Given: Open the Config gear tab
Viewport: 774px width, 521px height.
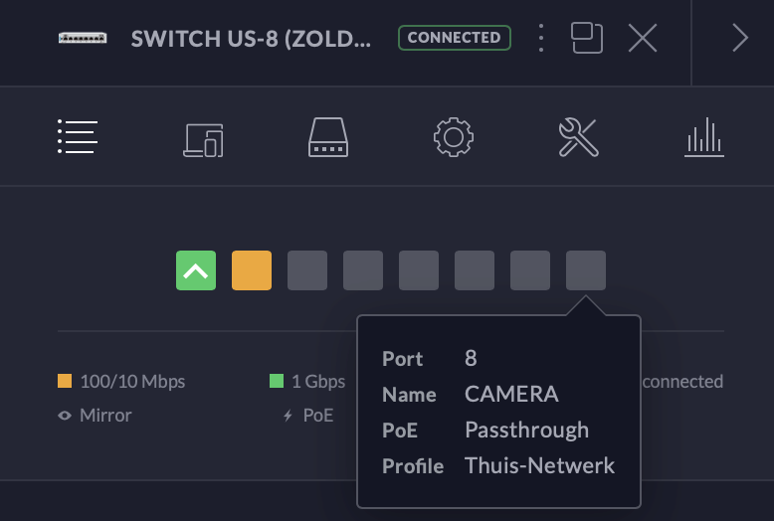Looking at the screenshot, I should point(454,137).
